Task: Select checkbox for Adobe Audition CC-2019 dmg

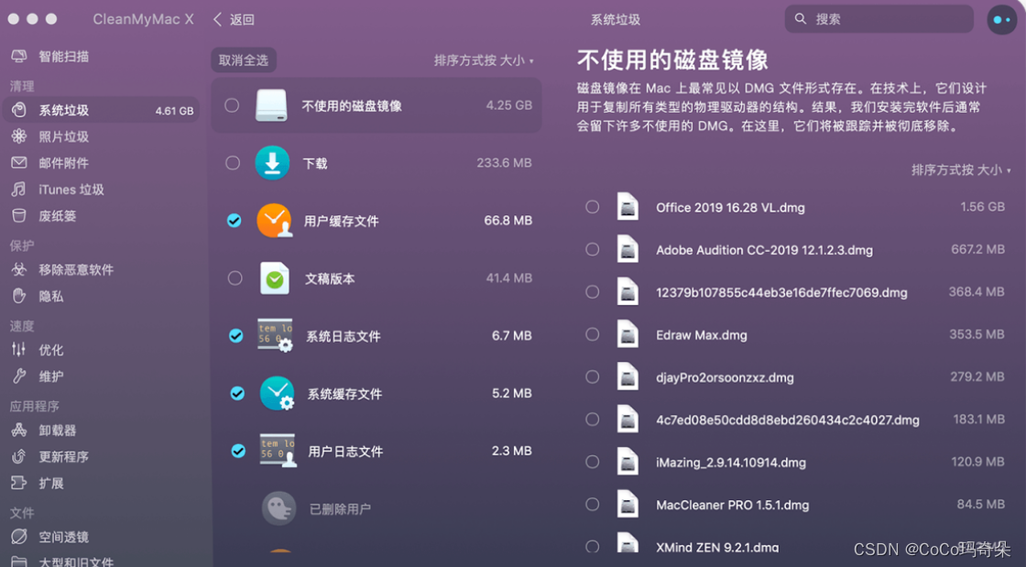Action: tap(592, 249)
